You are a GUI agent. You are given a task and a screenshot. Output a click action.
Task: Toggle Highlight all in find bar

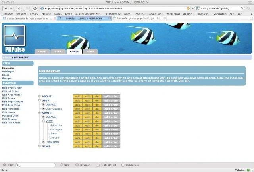(x=106, y=165)
